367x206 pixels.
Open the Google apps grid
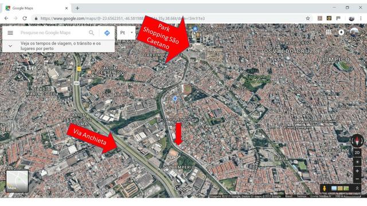click(329, 32)
